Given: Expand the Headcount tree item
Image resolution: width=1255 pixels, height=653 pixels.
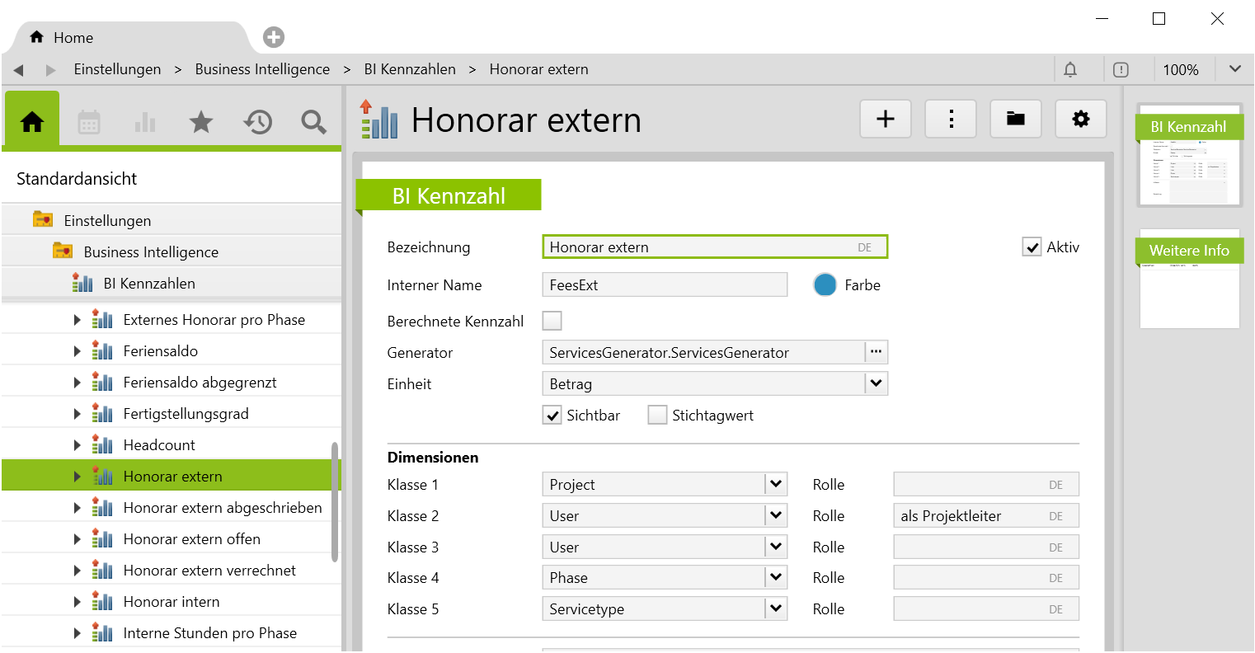Looking at the screenshot, I should (78, 445).
